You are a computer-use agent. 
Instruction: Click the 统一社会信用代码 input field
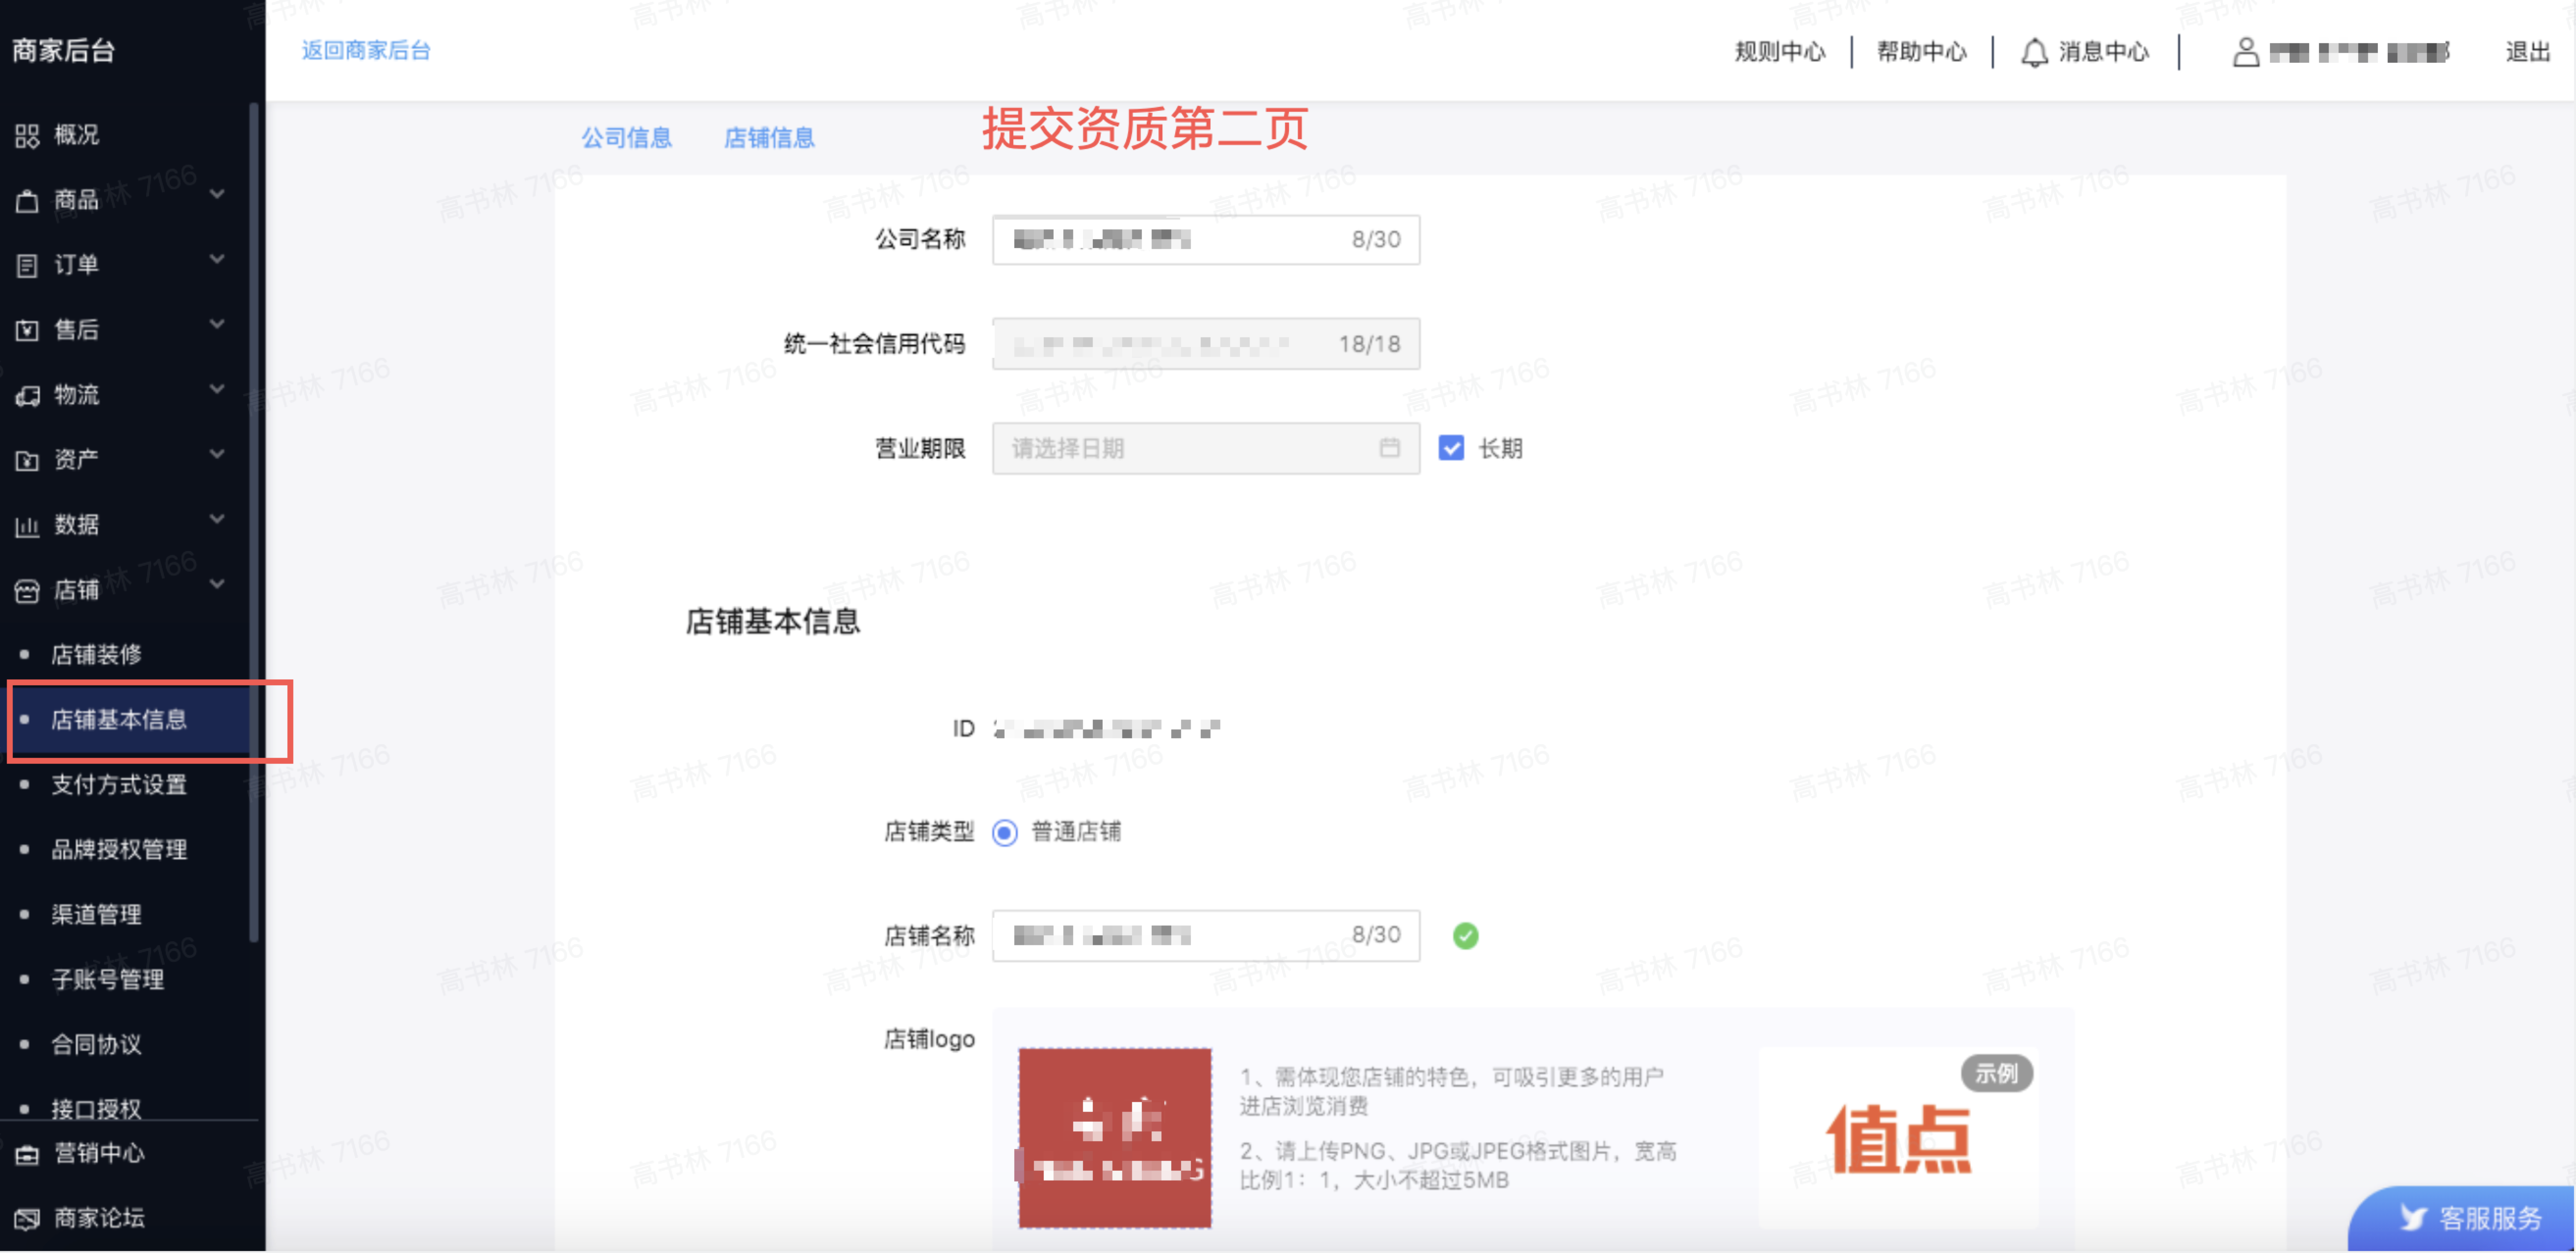1205,344
